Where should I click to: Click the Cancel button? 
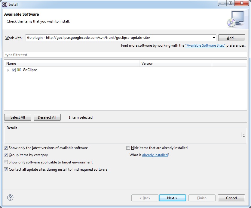tap(231, 198)
